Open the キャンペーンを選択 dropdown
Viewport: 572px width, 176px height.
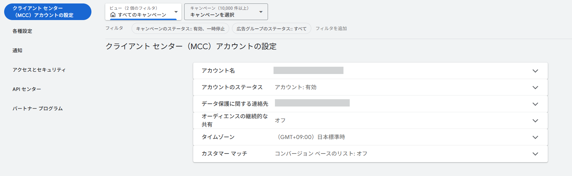pyautogui.click(x=226, y=12)
